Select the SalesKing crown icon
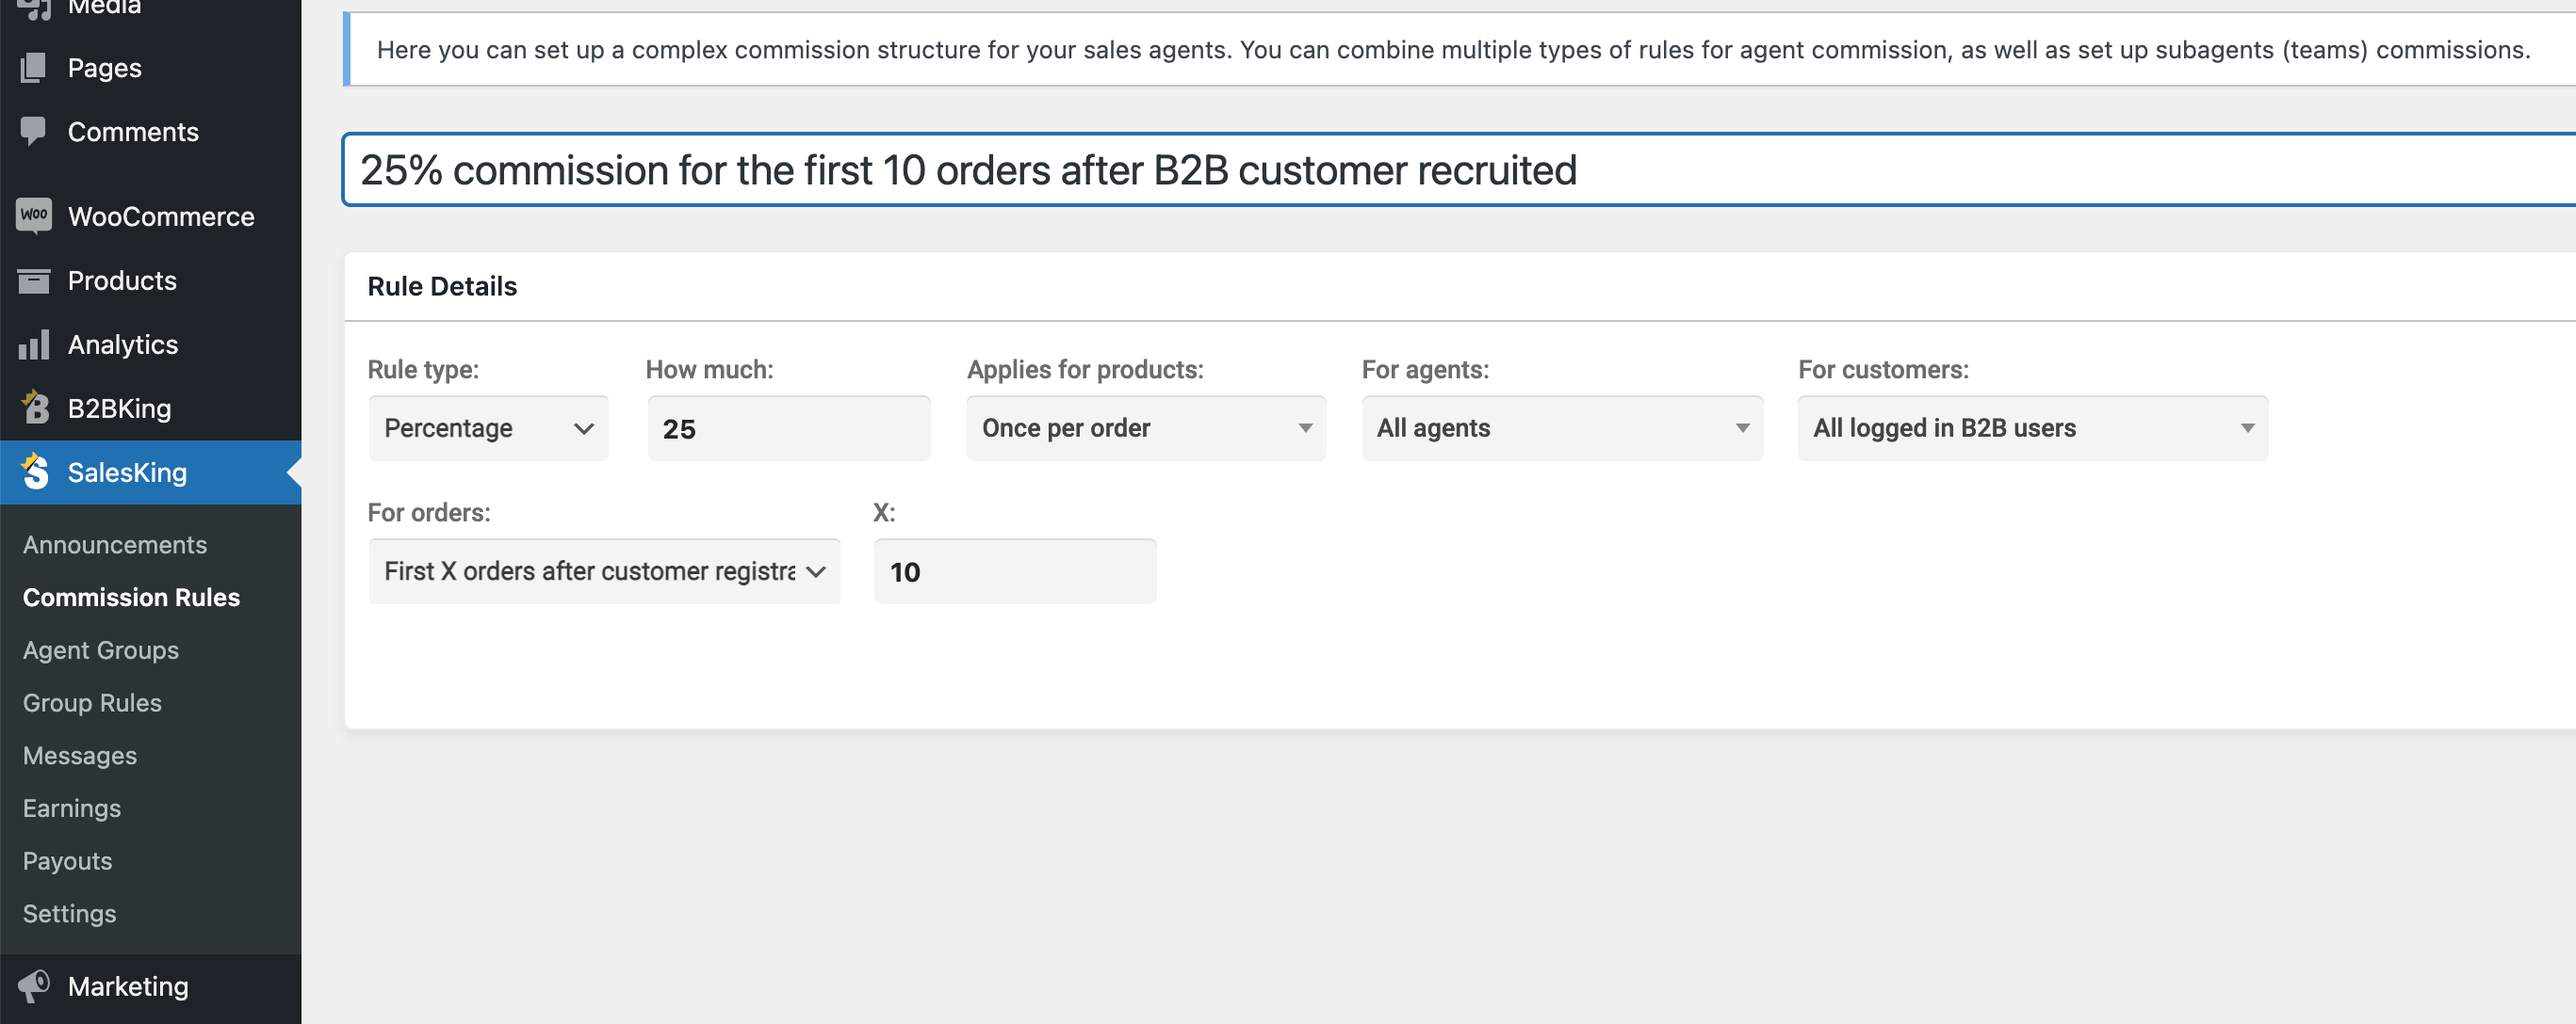Screen dimensions: 2576x1024 pyautogui.click(x=35, y=472)
